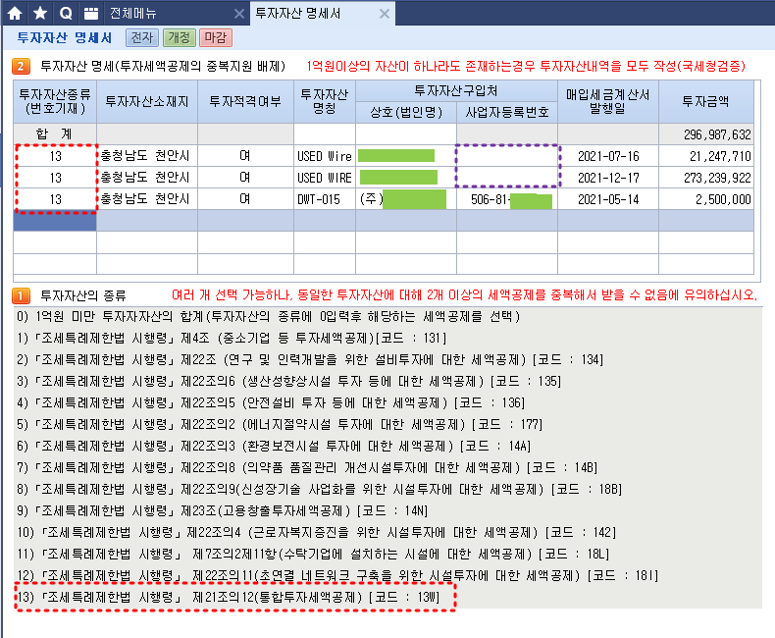This screenshot has width=775, height=638.
Task: Click 충청남도 천안시 in the 2,500,000 row
Action: 145,199
